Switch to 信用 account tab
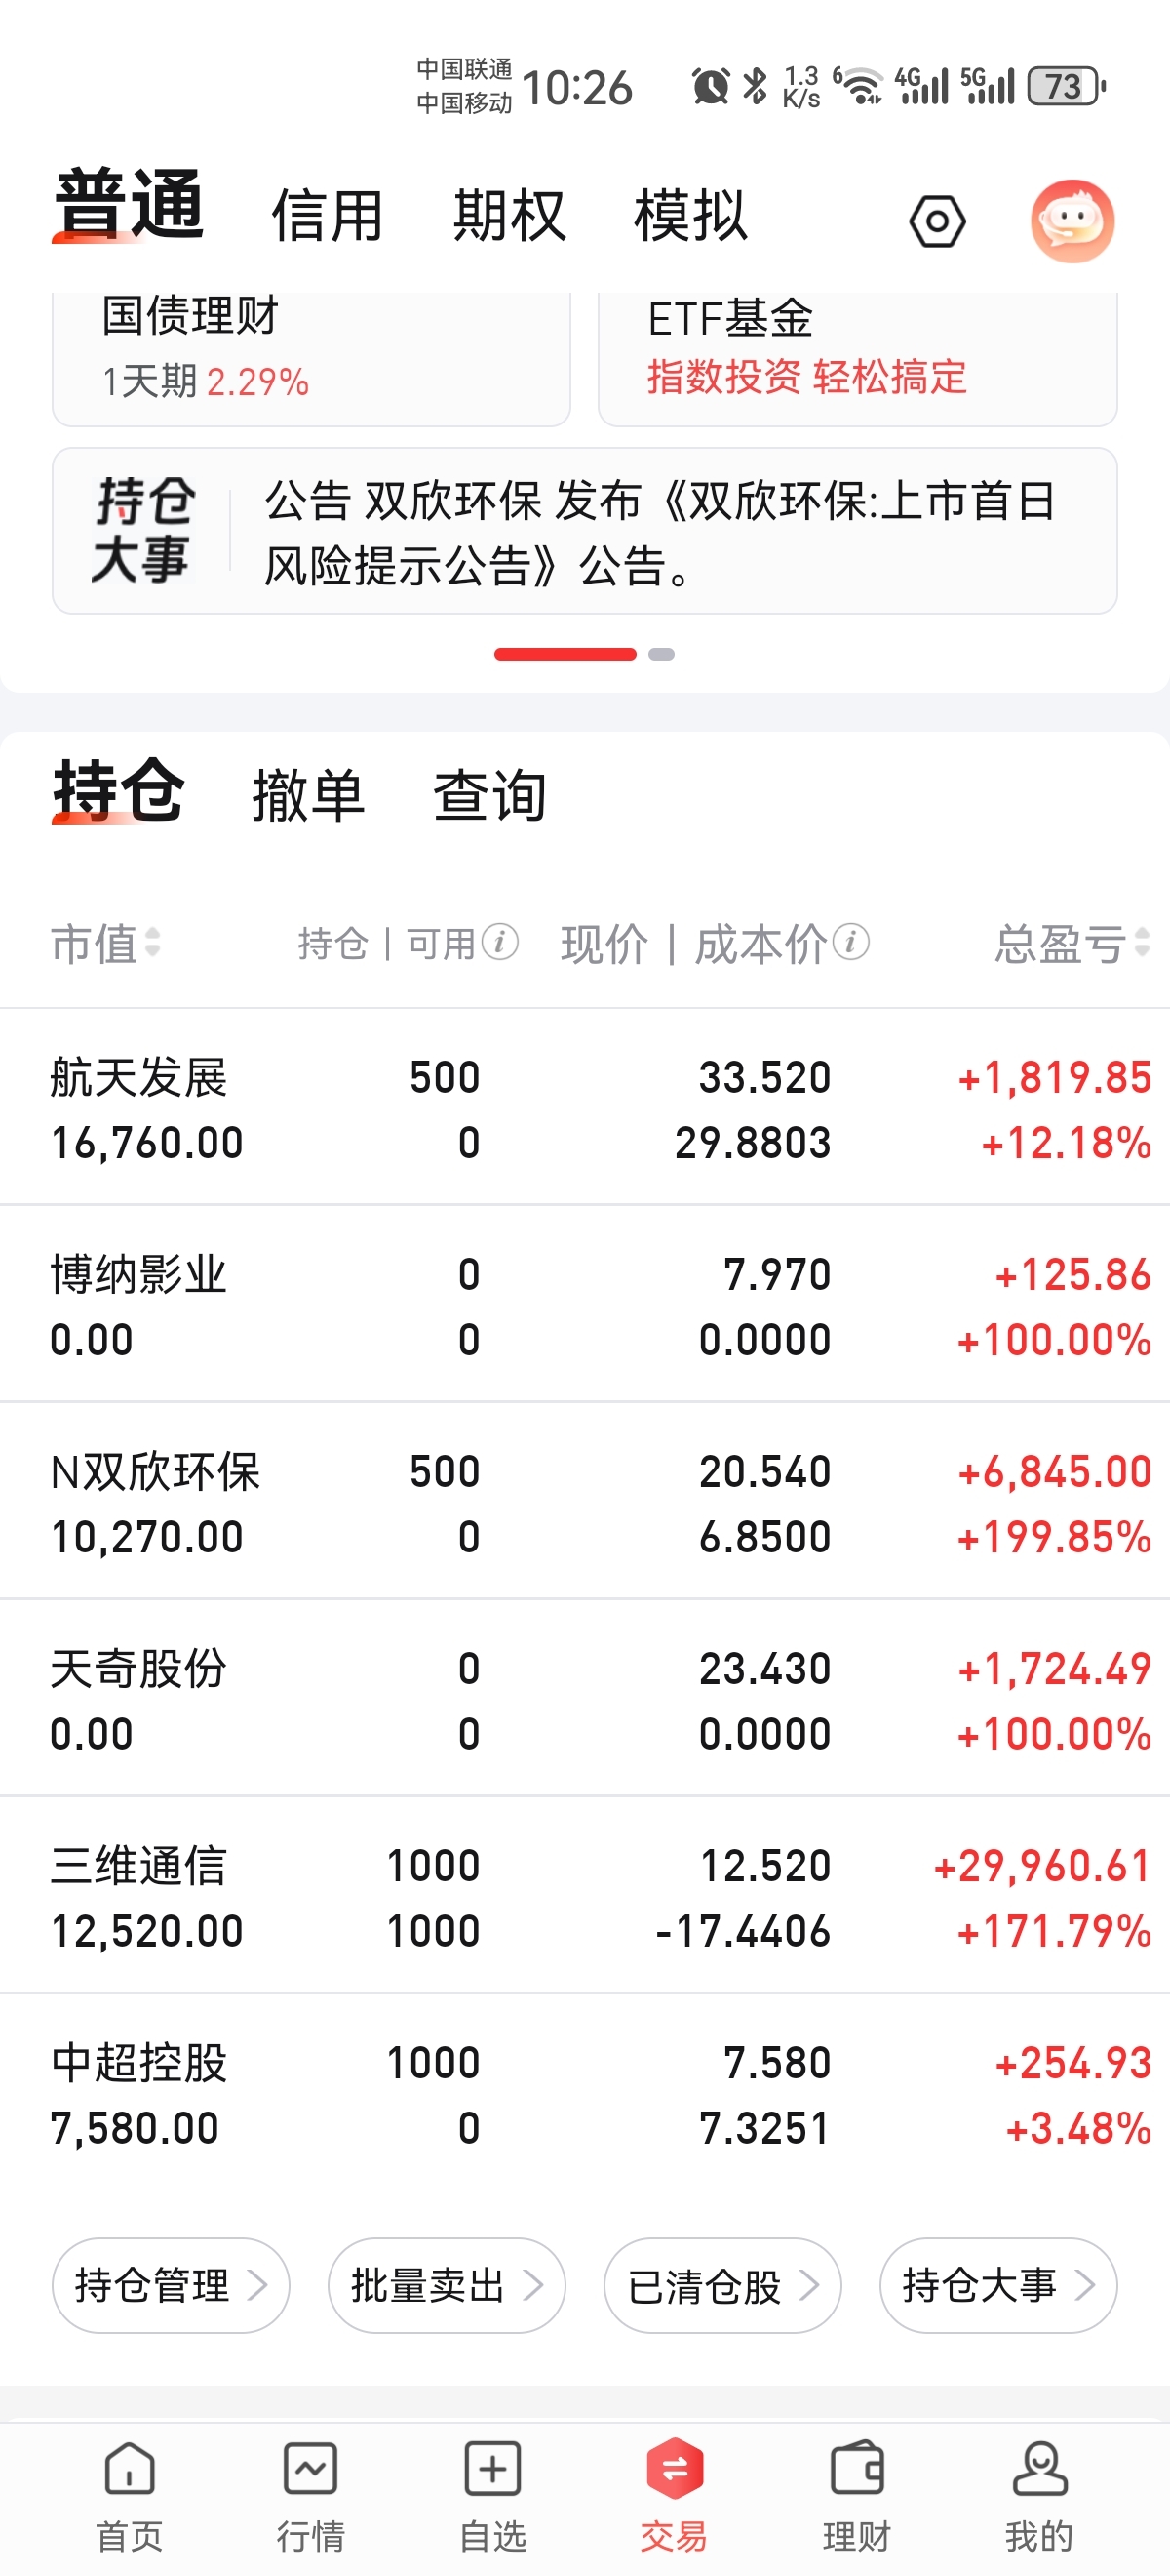 pos(328,215)
